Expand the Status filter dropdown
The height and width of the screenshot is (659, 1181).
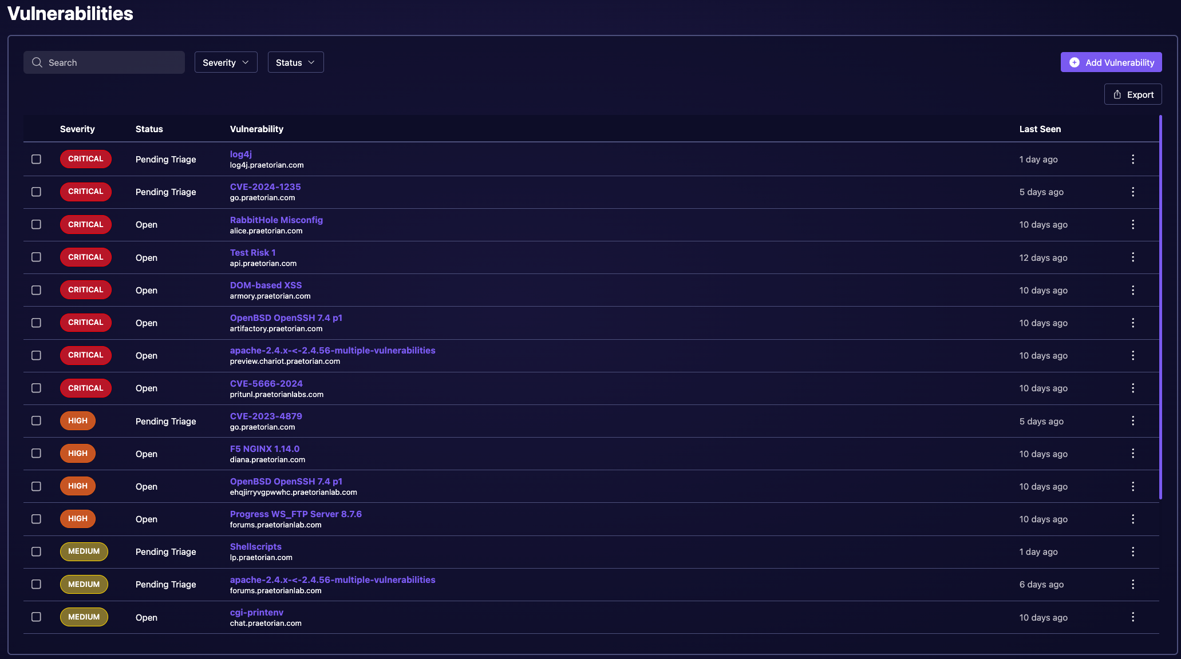pyautogui.click(x=295, y=62)
